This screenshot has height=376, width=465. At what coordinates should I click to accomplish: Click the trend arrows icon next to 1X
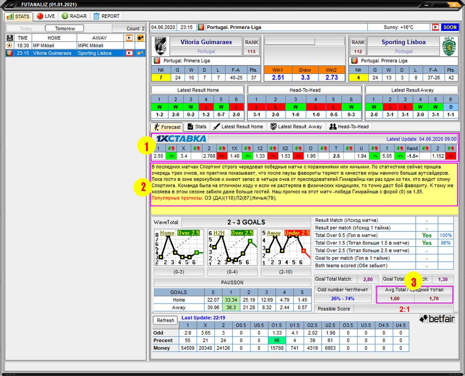tap(247, 148)
